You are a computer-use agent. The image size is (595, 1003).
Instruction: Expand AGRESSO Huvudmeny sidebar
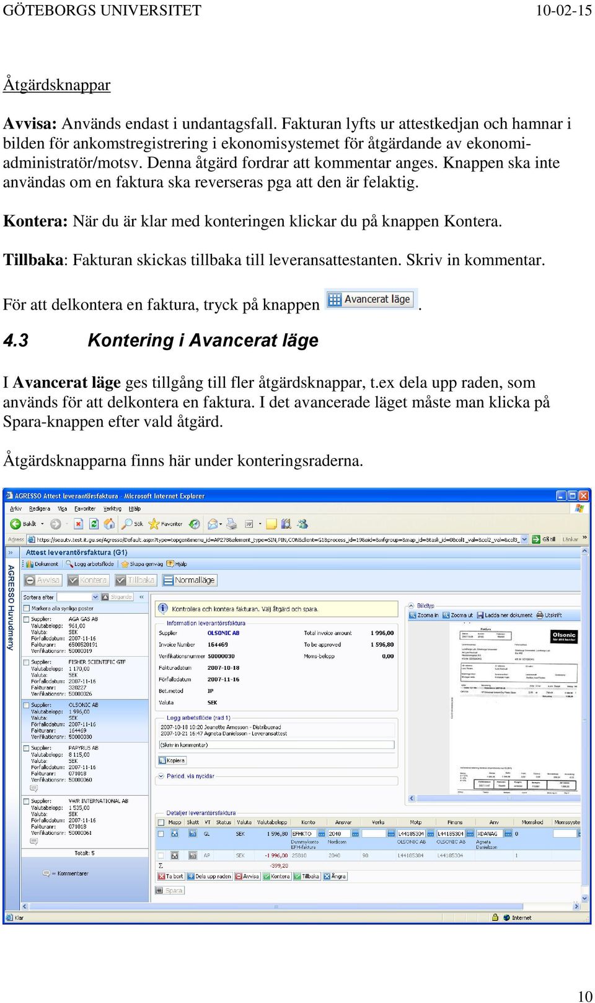(11, 552)
